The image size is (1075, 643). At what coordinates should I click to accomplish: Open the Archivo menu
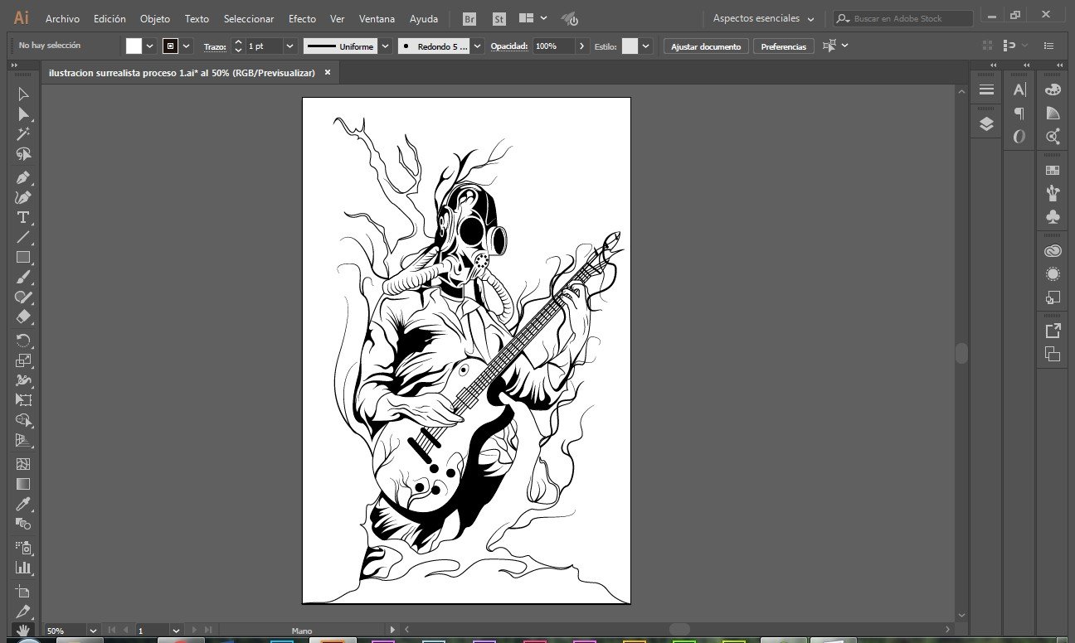[62, 18]
